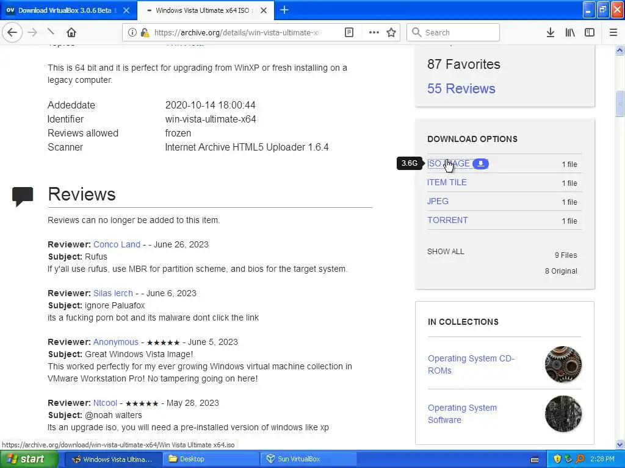This screenshot has width=625, height=468.
Task: Click the 2:28 PM taskbar clock
Action: (602, 459)
